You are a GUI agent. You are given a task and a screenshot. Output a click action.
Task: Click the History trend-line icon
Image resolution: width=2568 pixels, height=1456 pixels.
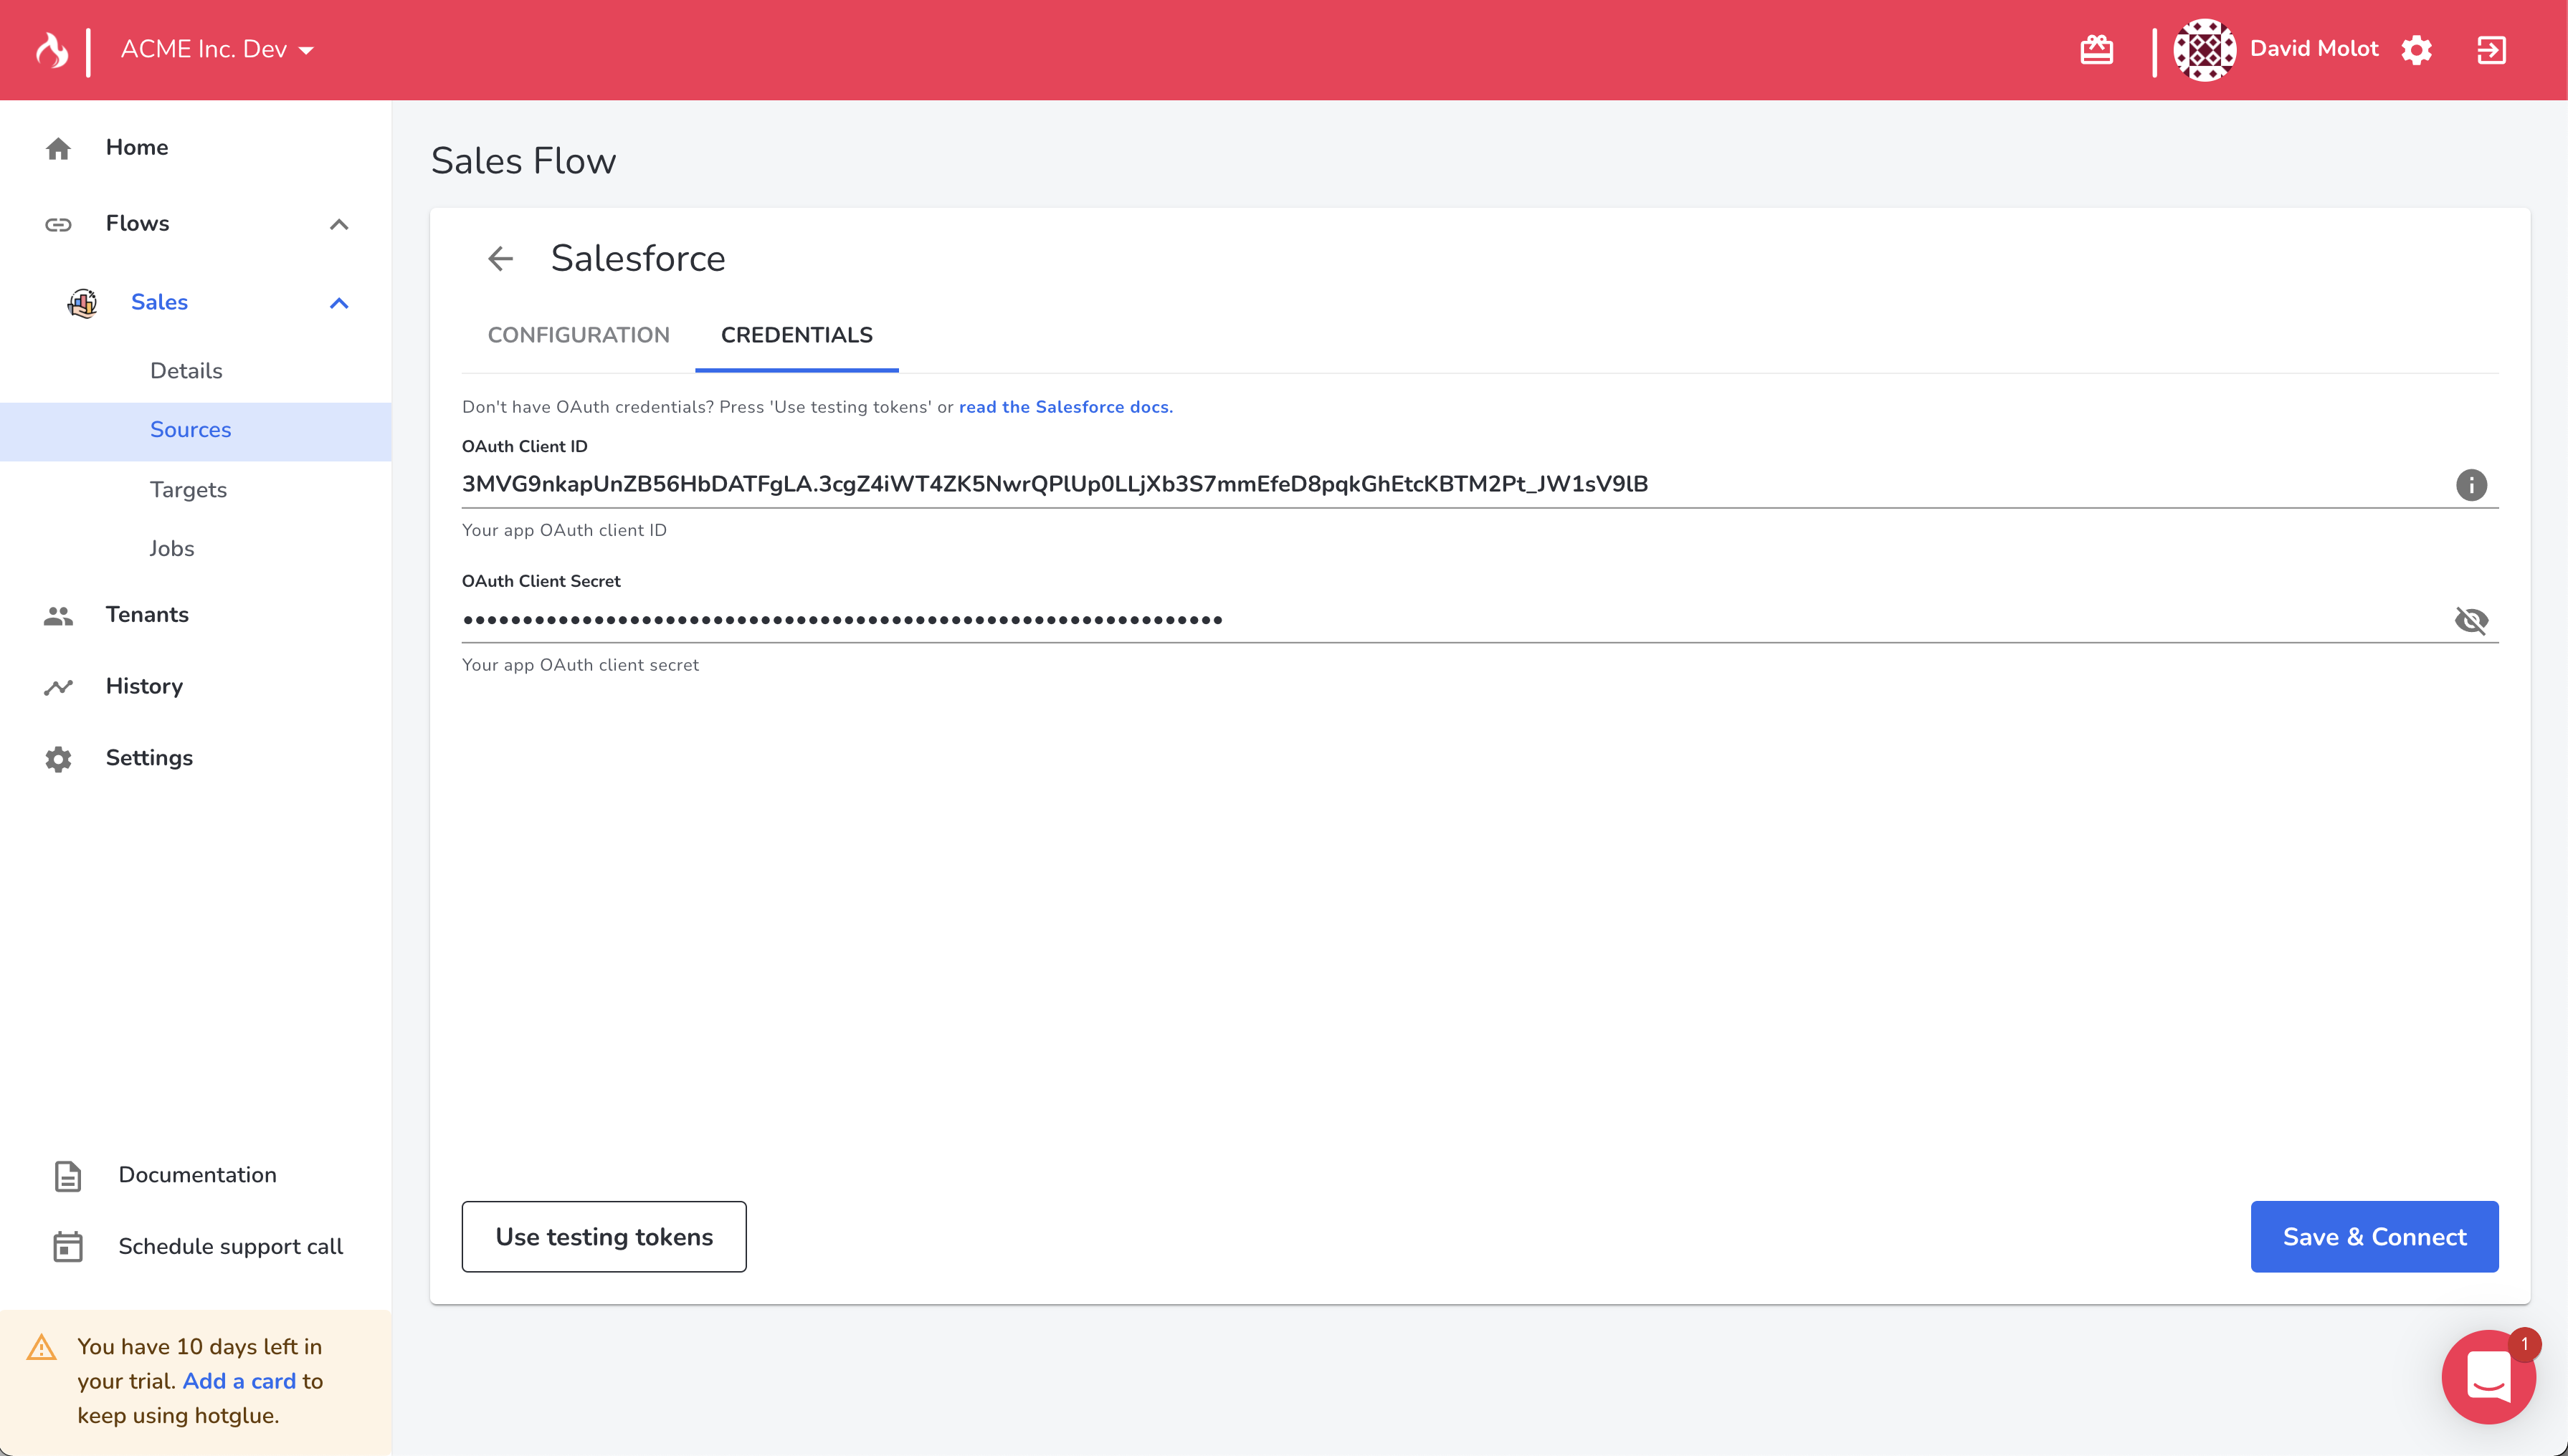(58, 687)
